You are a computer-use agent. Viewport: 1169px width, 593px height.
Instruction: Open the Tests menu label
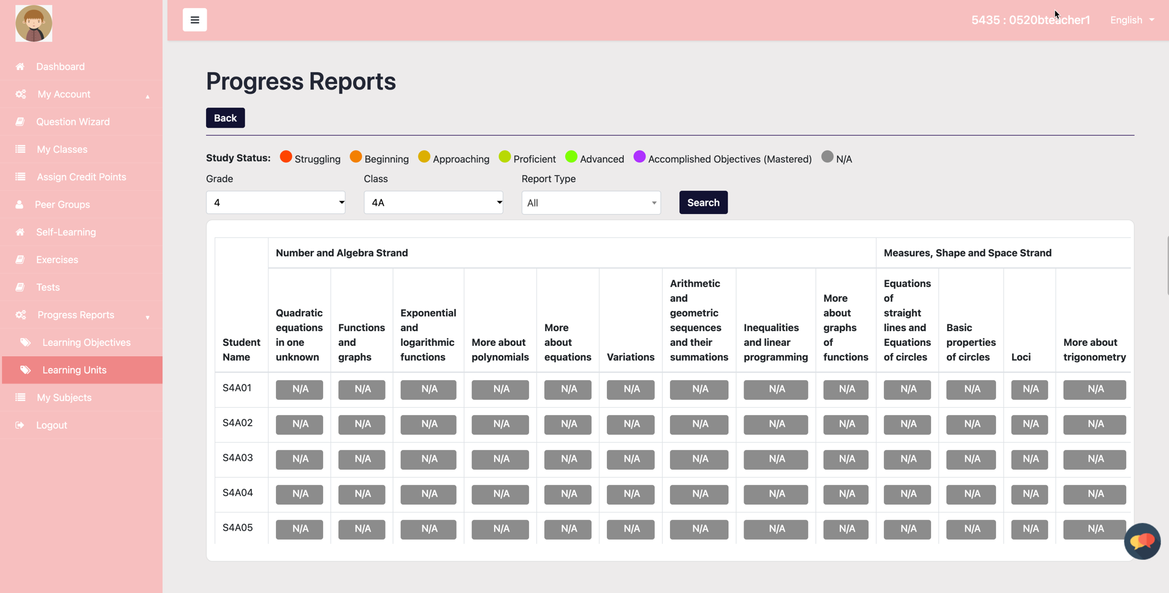pos(48,287)
